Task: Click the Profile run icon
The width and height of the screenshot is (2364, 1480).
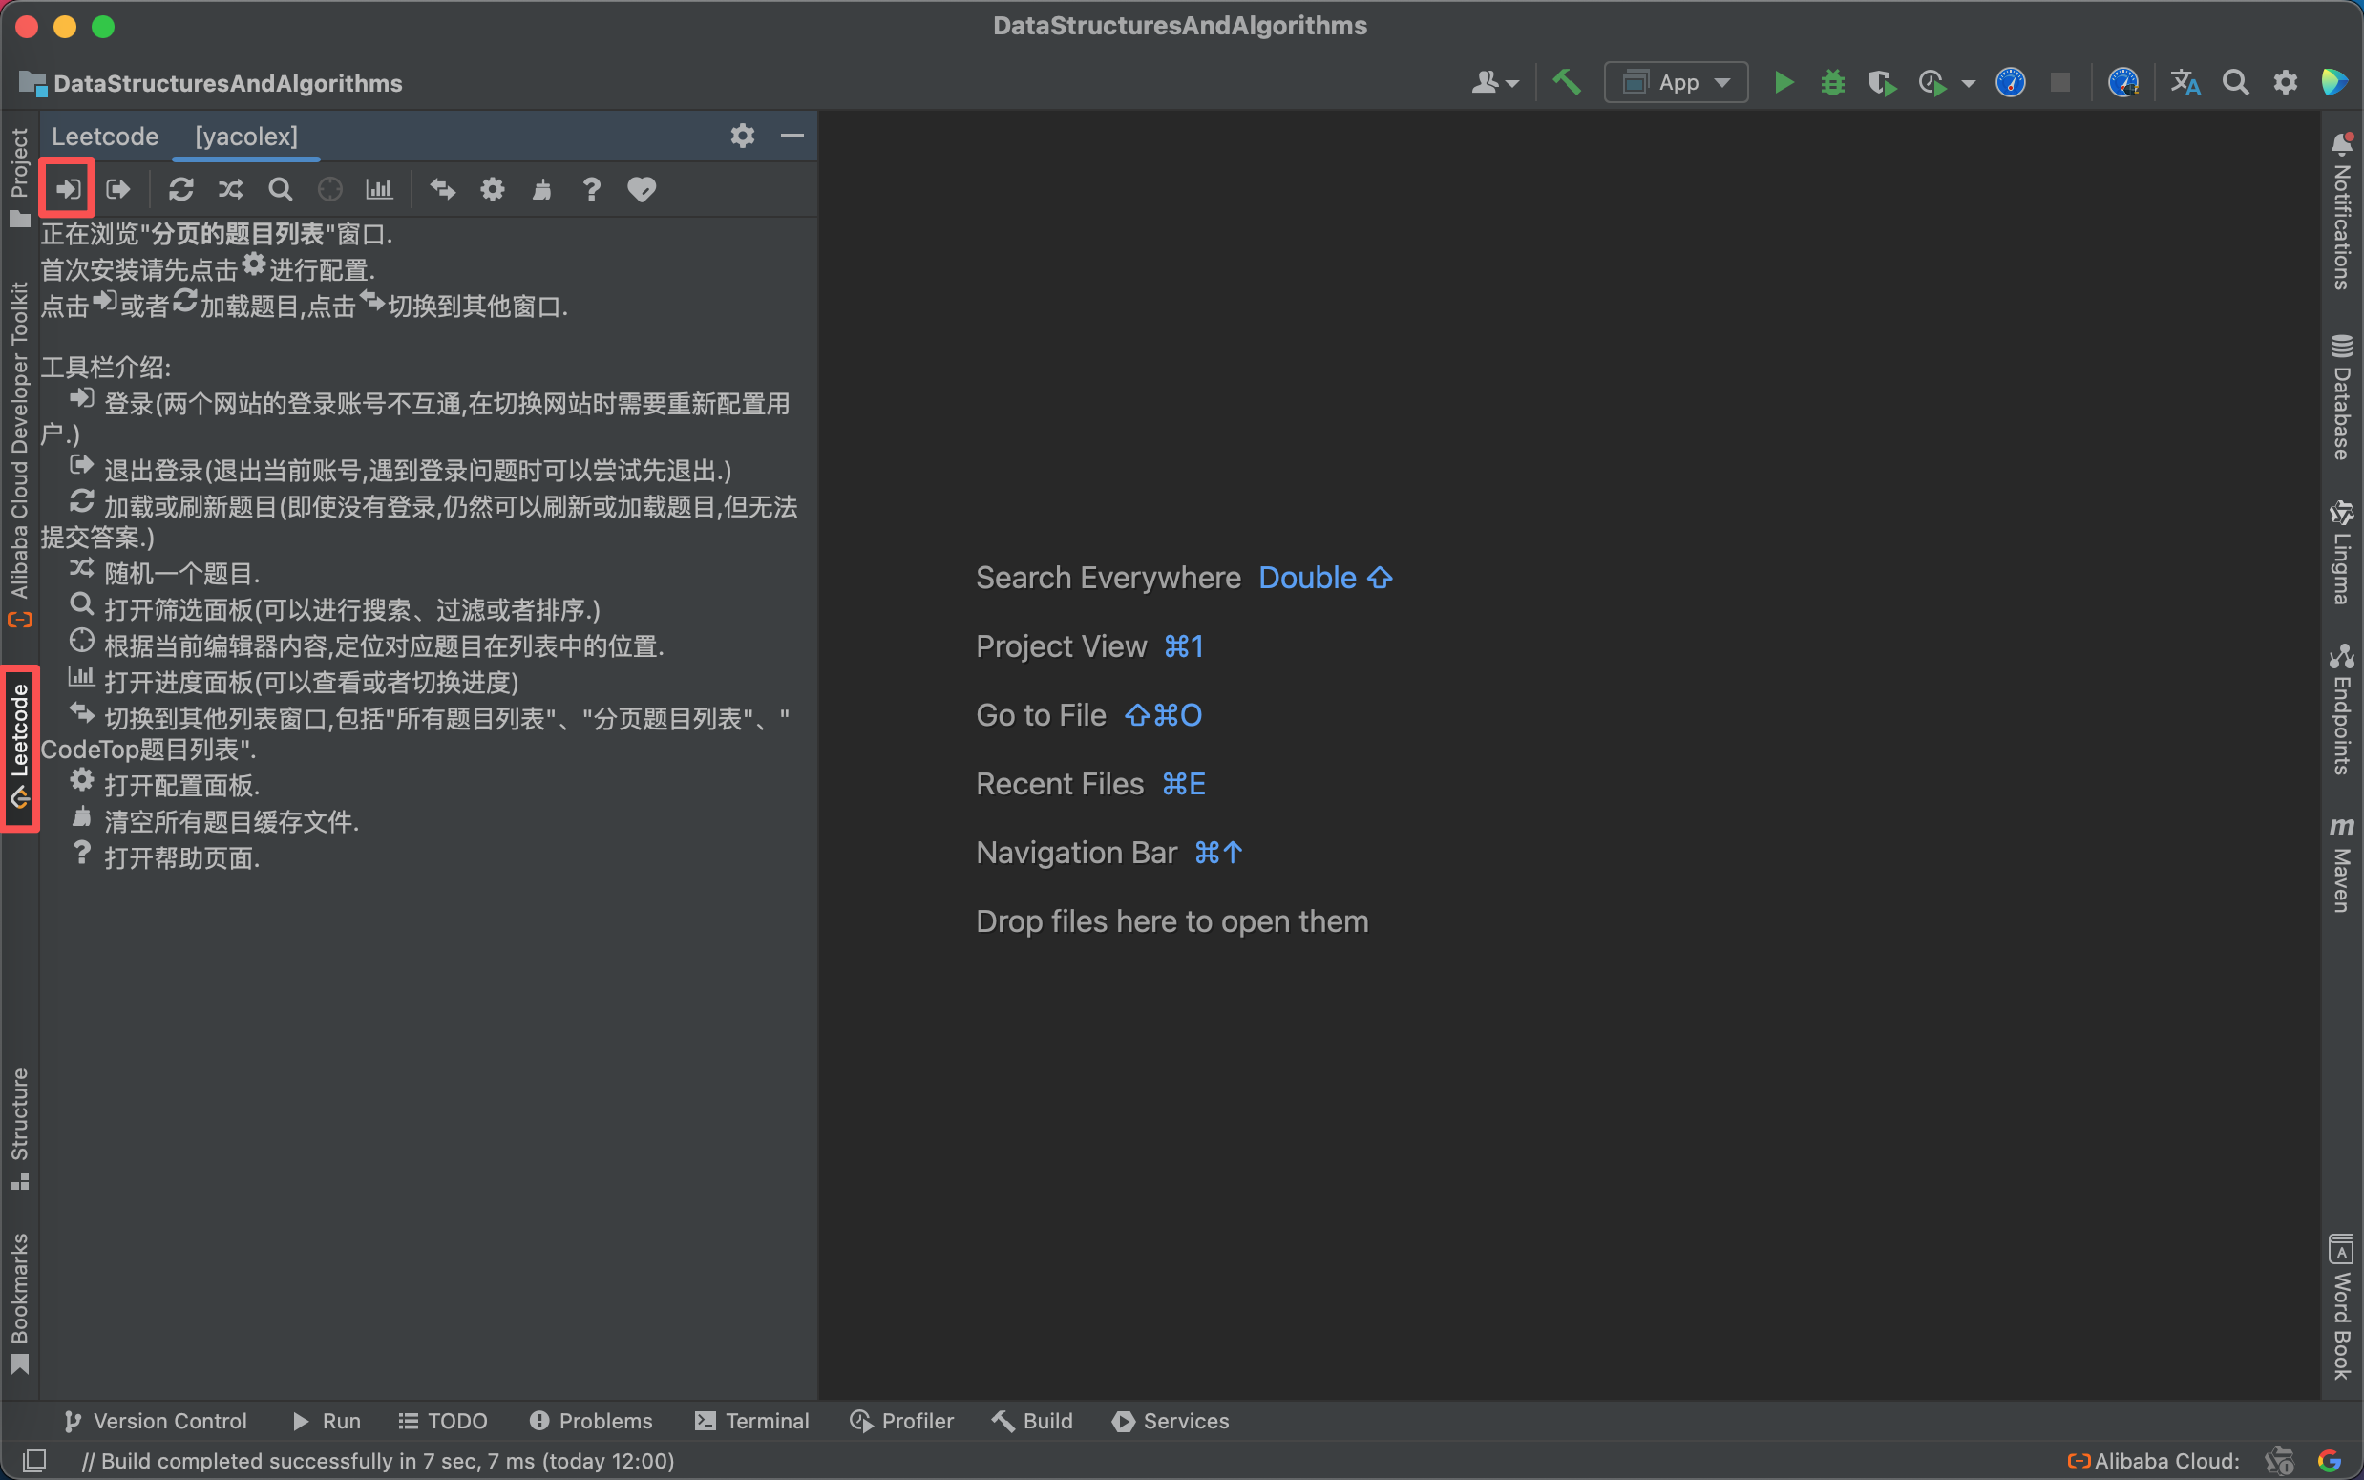Action: point(1932,82)
